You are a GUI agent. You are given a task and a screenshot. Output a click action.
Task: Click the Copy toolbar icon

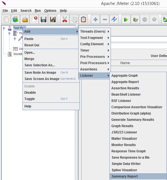74,19
